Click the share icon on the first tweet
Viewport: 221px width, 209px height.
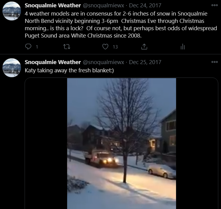pos(144,47)
